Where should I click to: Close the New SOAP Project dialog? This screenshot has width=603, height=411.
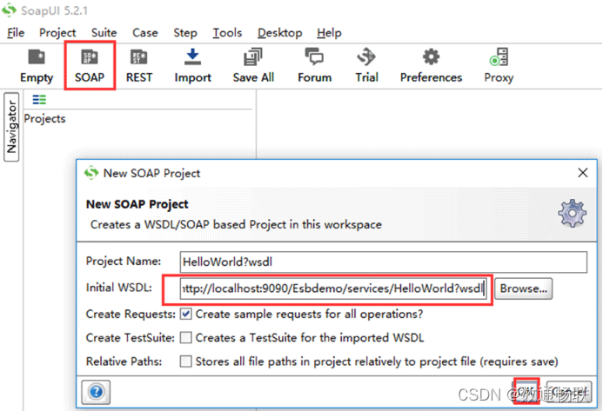click(x=583, y=173)
